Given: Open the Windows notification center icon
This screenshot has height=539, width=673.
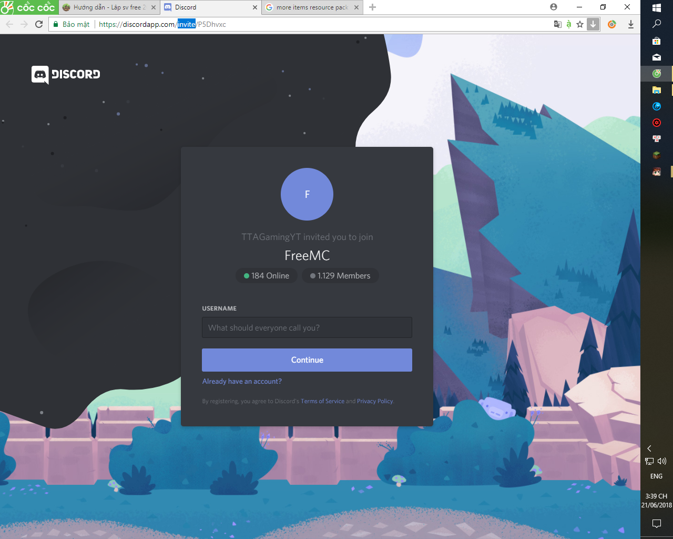Looking at the screenshot, I should pos(657,524).
